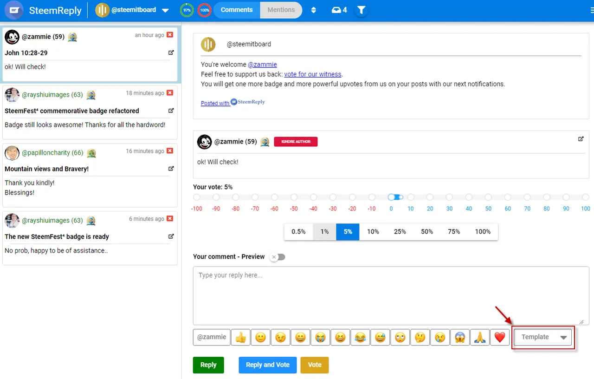Insert the @zammie mention button
The width and height of the screenshot is (594, 379).
tap(212, 337)
